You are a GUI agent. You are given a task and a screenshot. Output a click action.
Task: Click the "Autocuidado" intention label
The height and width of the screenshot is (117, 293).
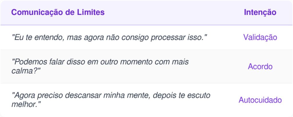click(x=260, y=100)
